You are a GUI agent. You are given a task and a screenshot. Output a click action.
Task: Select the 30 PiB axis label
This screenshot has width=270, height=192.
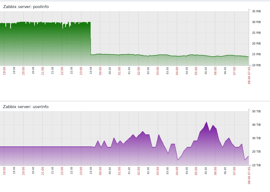point(256,22)
